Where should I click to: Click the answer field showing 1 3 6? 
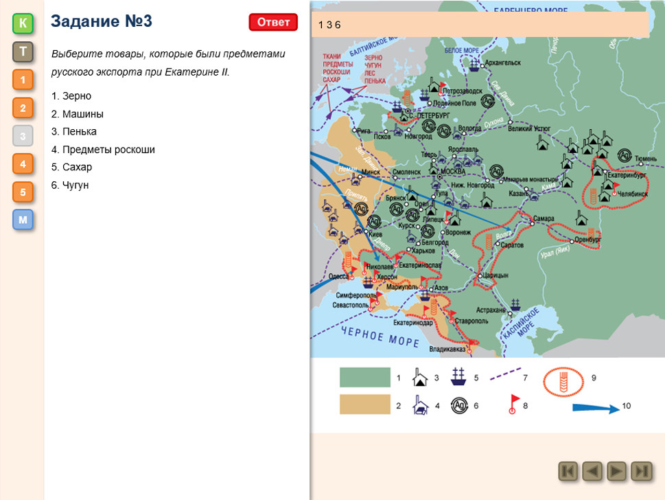480,25
